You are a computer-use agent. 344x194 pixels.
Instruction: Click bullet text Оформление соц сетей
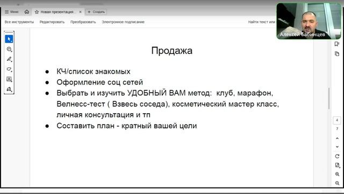click(x=99, y=82)
